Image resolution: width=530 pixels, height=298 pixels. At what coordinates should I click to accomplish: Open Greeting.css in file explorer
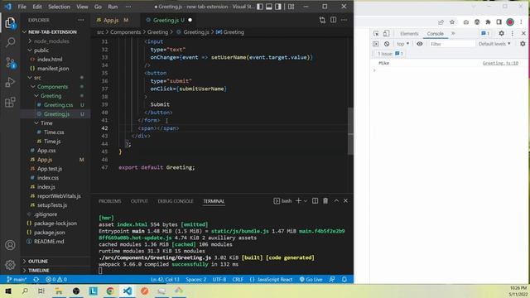point(58,105)
